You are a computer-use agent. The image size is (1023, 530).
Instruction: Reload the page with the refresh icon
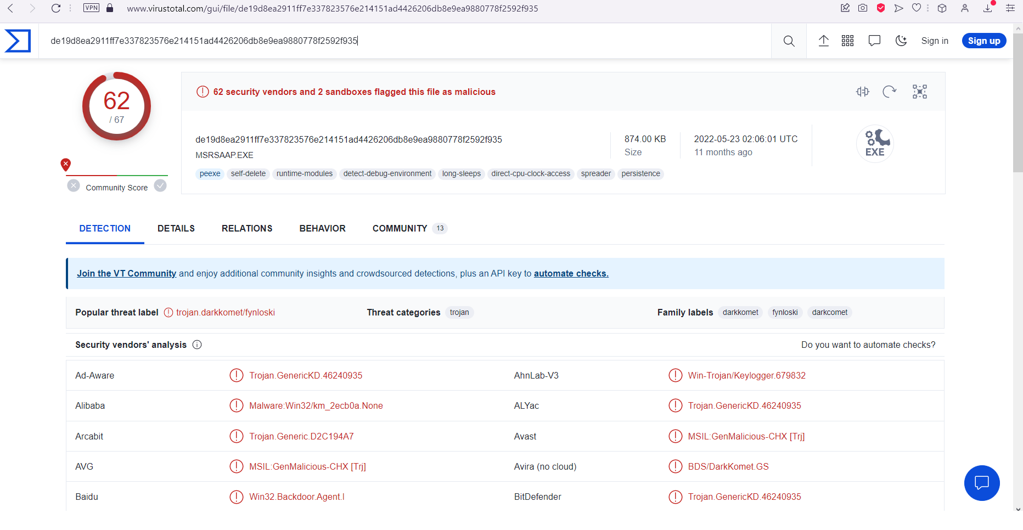55,8
